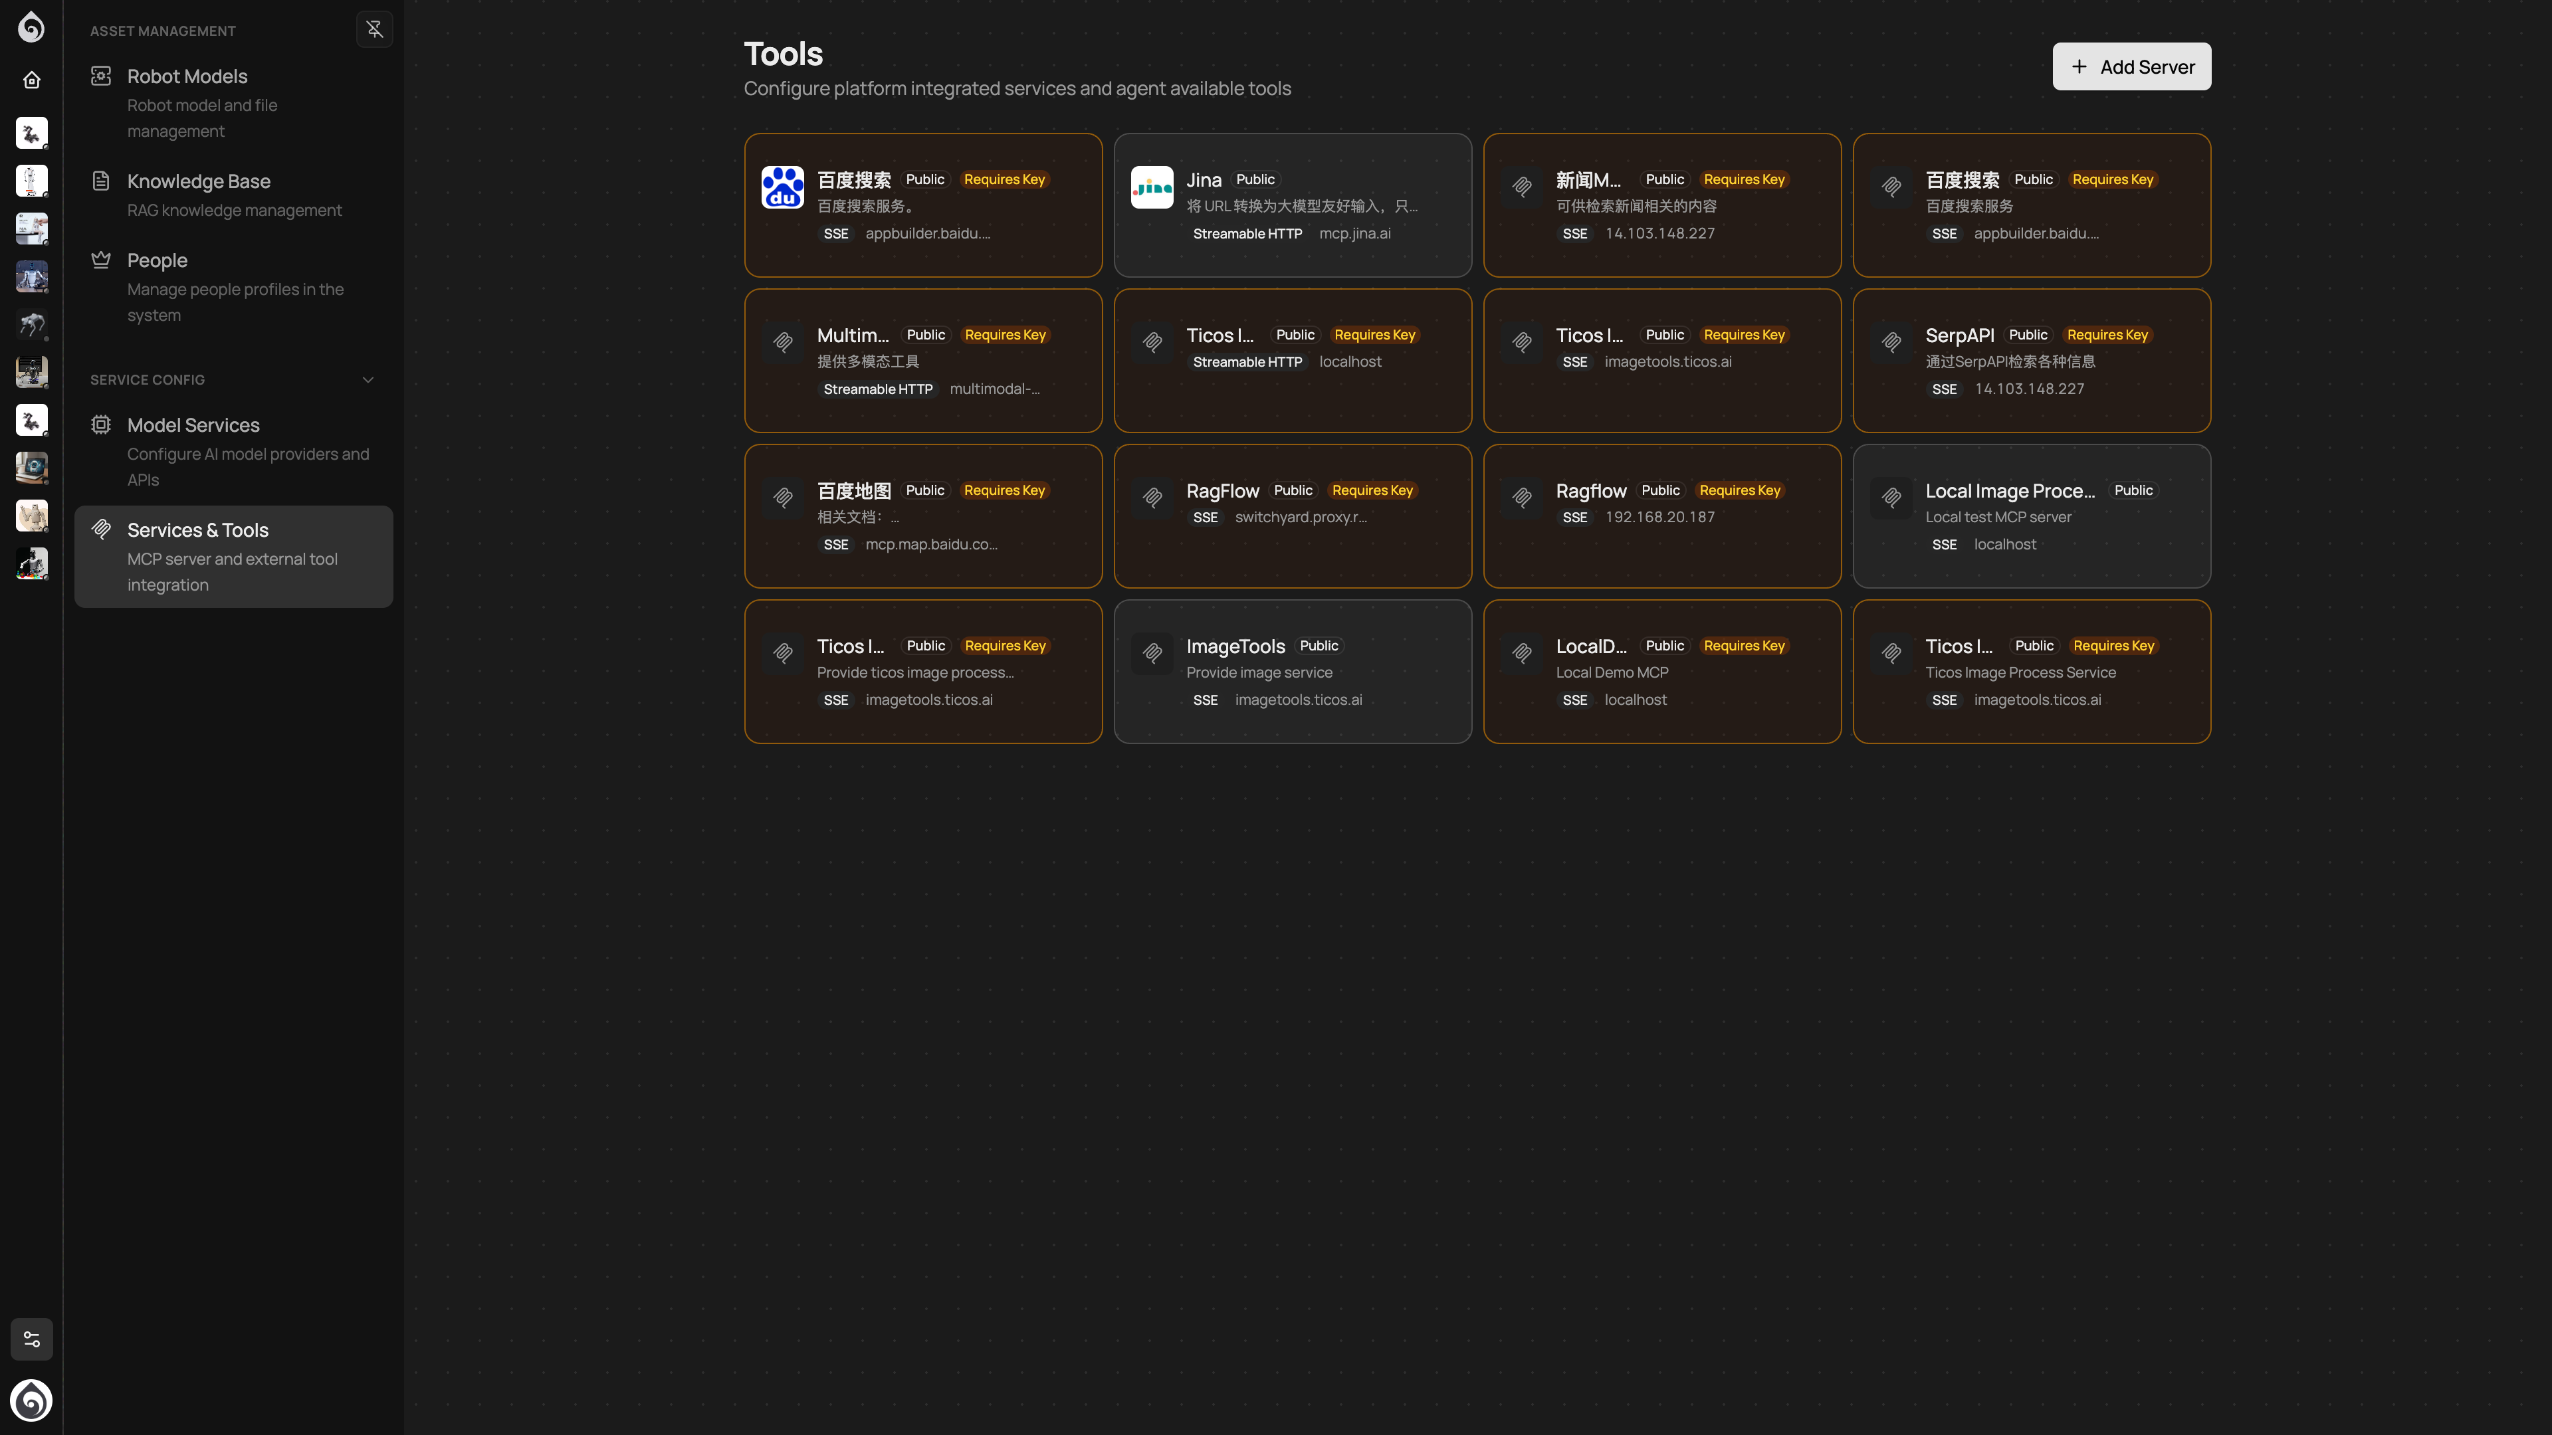The height and width of the screenshot is (1435, 2552).
Task: Select People in sidebar
Action: point(157,260)
